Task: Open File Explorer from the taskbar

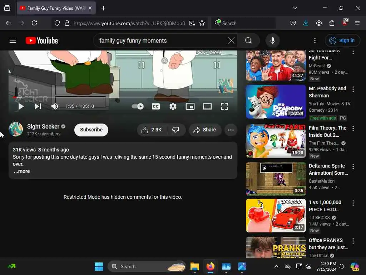Action: tap(195, 266)
